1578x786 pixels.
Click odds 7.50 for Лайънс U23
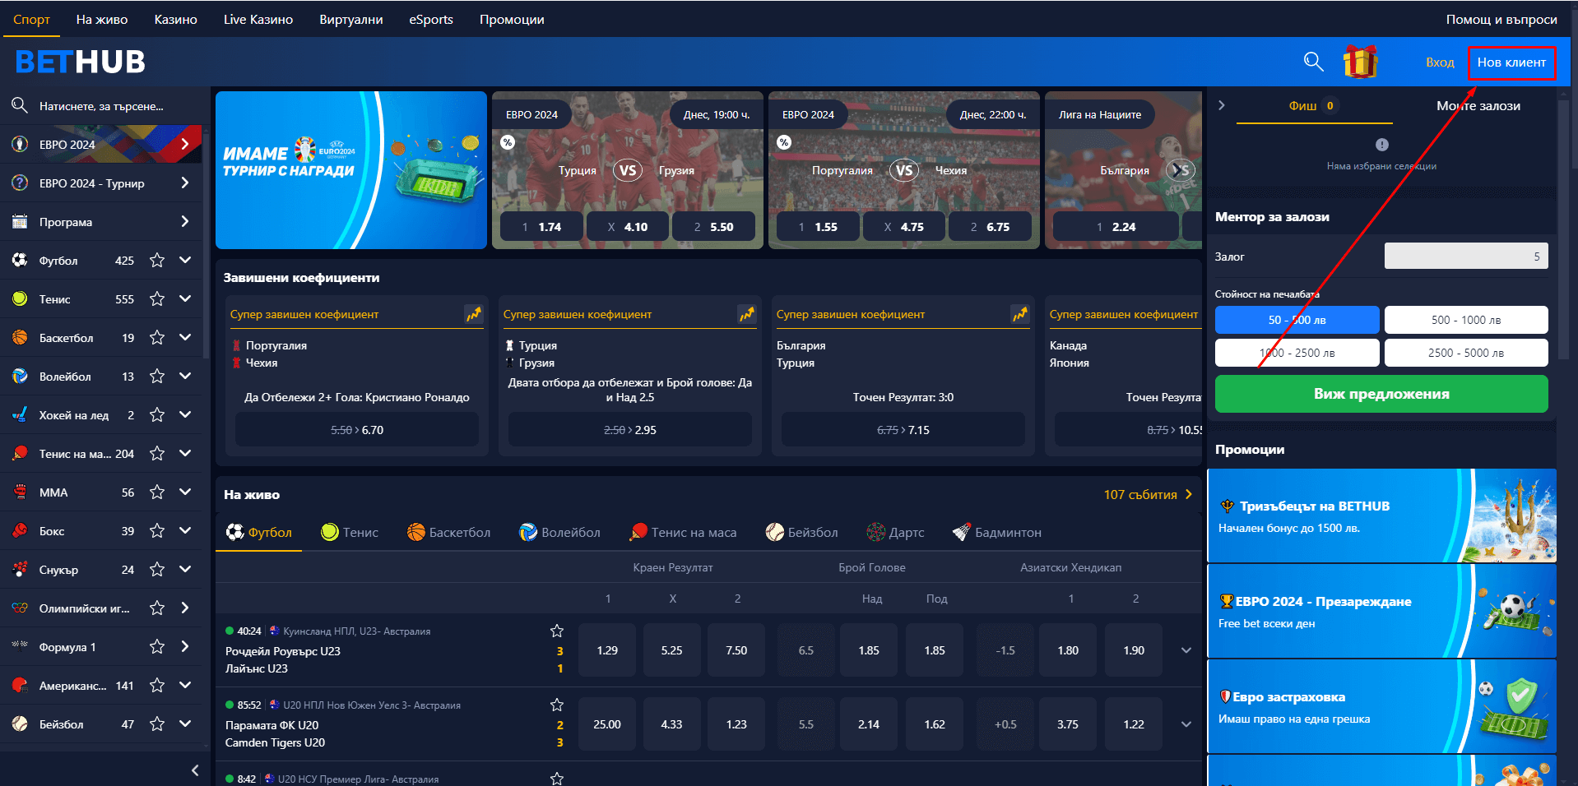pyautogui.click(x=736, y=650)
